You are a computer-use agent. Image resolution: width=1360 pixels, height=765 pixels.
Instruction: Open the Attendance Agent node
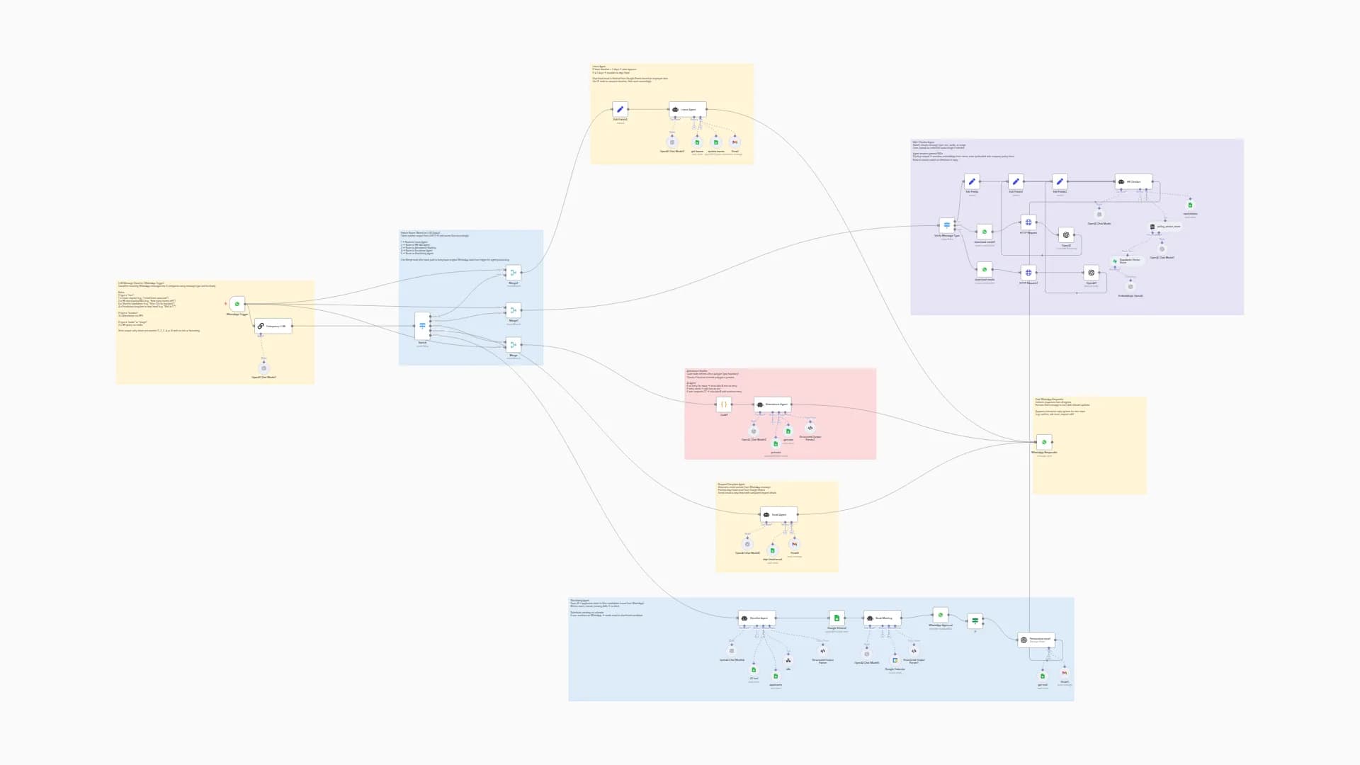click(x=773, y=404)
